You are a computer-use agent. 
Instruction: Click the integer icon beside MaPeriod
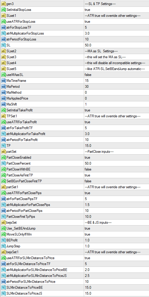pos(4,87)
